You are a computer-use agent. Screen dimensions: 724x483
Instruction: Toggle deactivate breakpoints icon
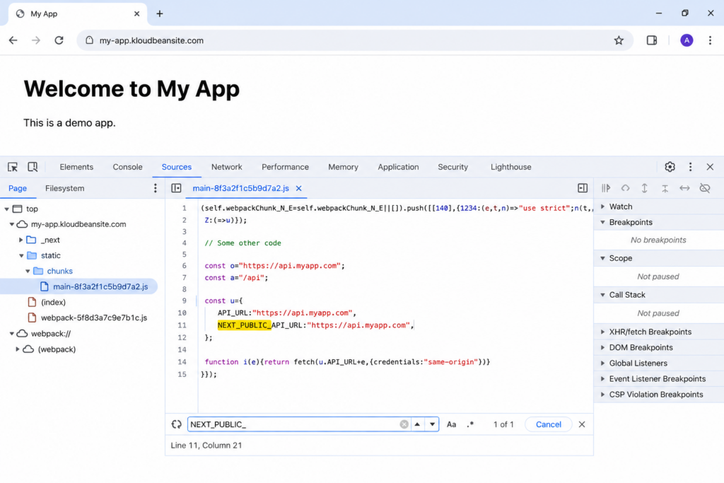coord(705,188)
